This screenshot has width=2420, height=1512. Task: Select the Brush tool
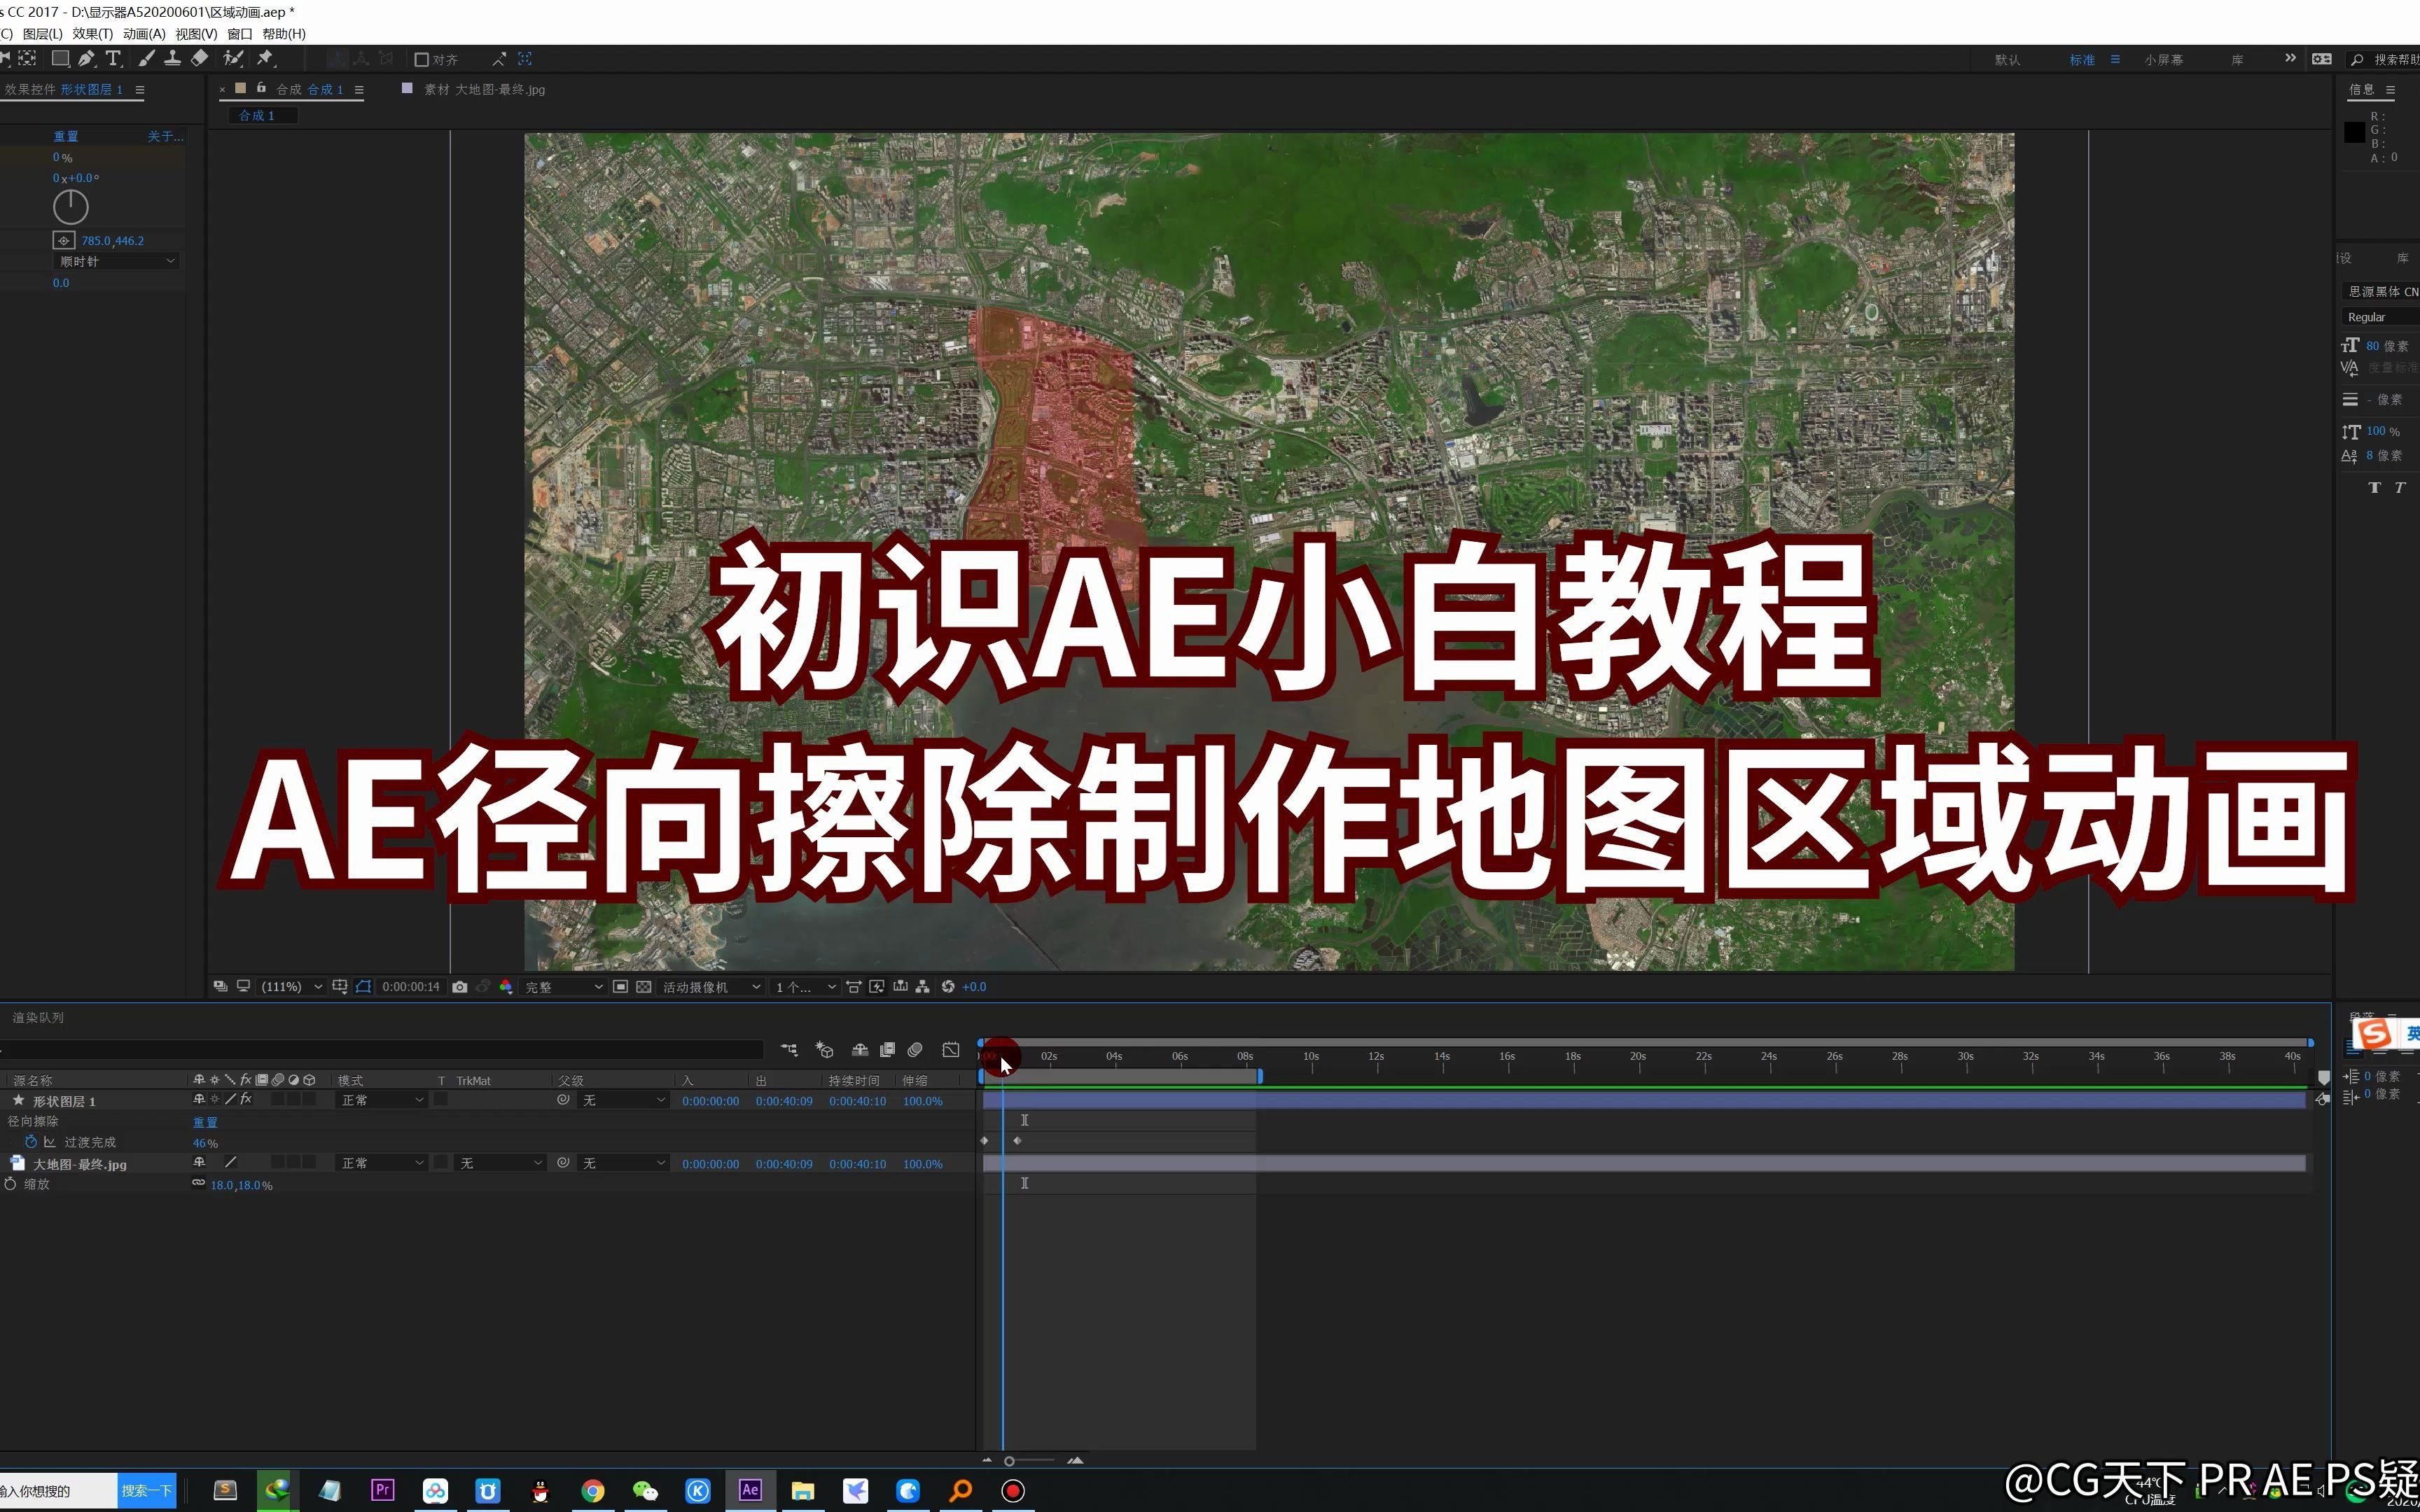click(x=146, y=59)
